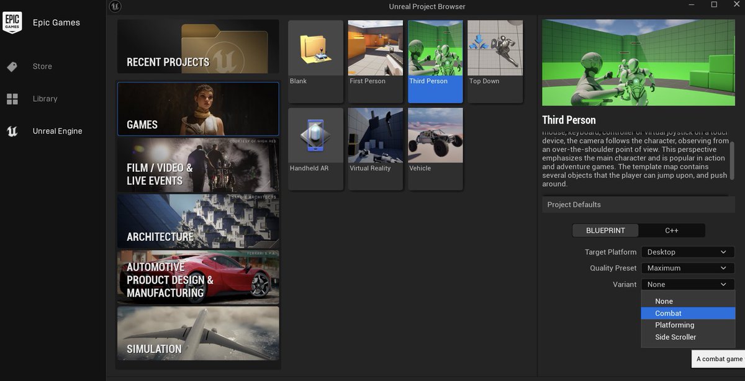Select the Simulation category

coord(198,333)
